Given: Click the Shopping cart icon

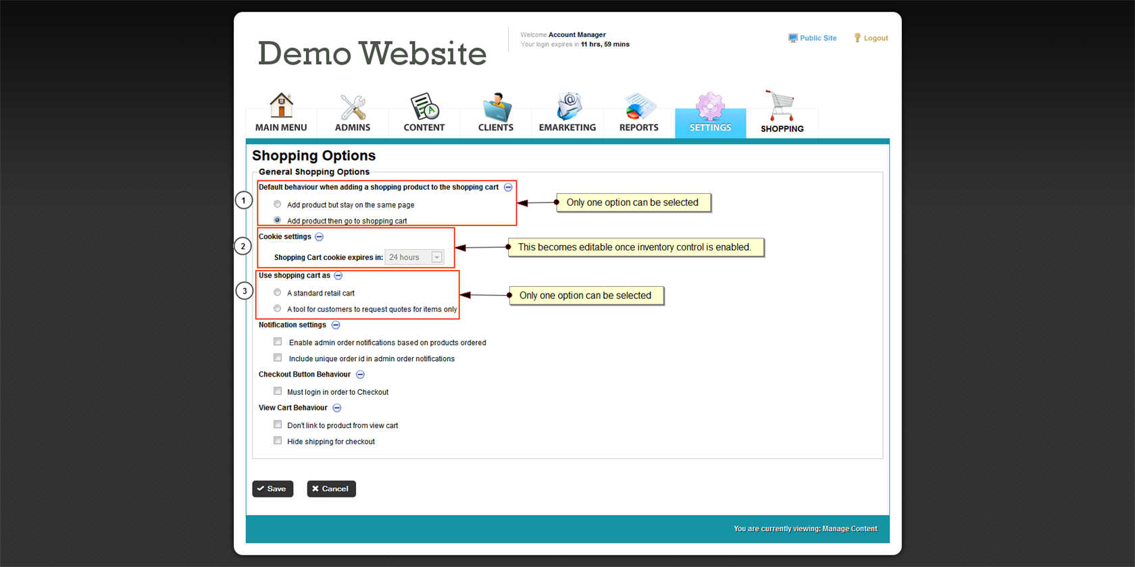Looking at the screenshot, I should (781, 106).
